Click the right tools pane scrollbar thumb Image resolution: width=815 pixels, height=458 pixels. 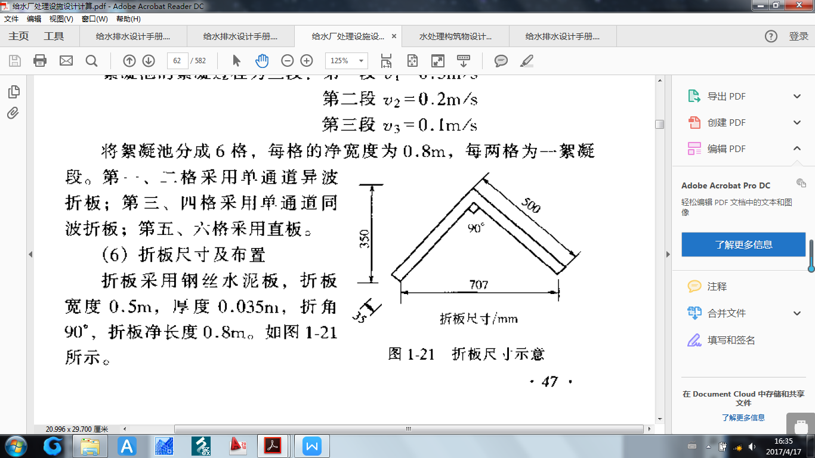click(811, 255)
